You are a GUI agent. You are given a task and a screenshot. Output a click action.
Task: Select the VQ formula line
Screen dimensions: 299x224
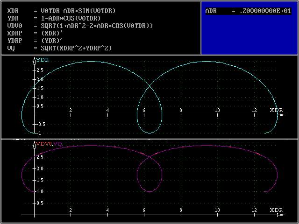60,48
